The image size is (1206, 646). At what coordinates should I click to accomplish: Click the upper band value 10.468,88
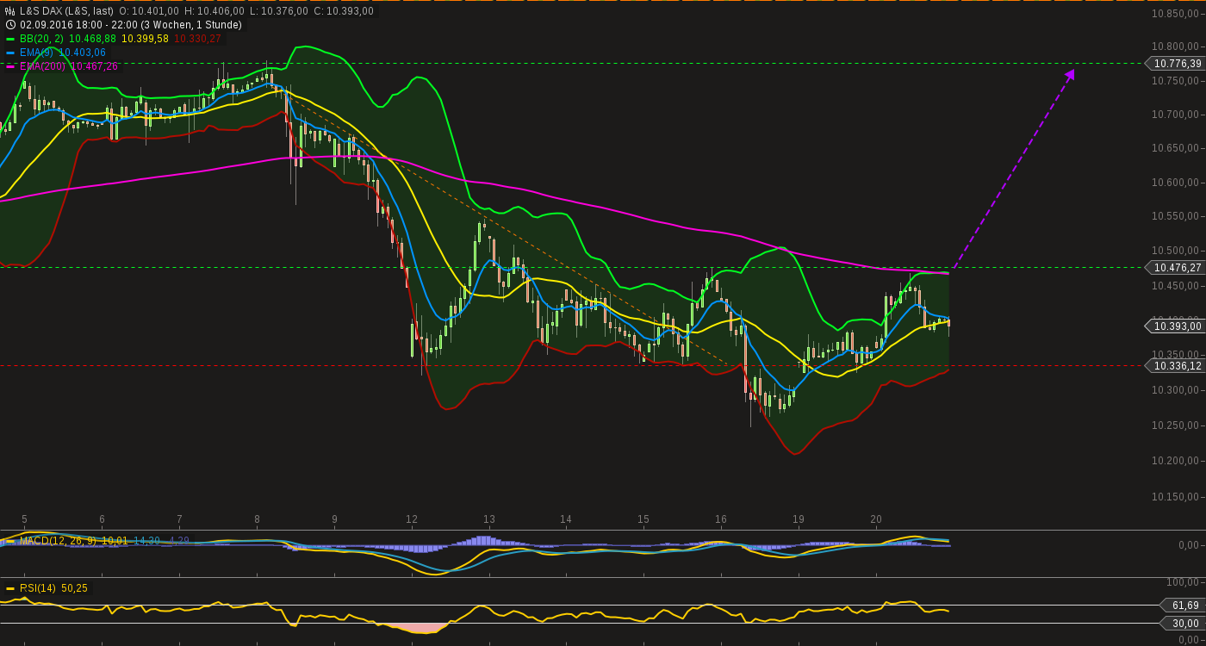coord(92,39)
